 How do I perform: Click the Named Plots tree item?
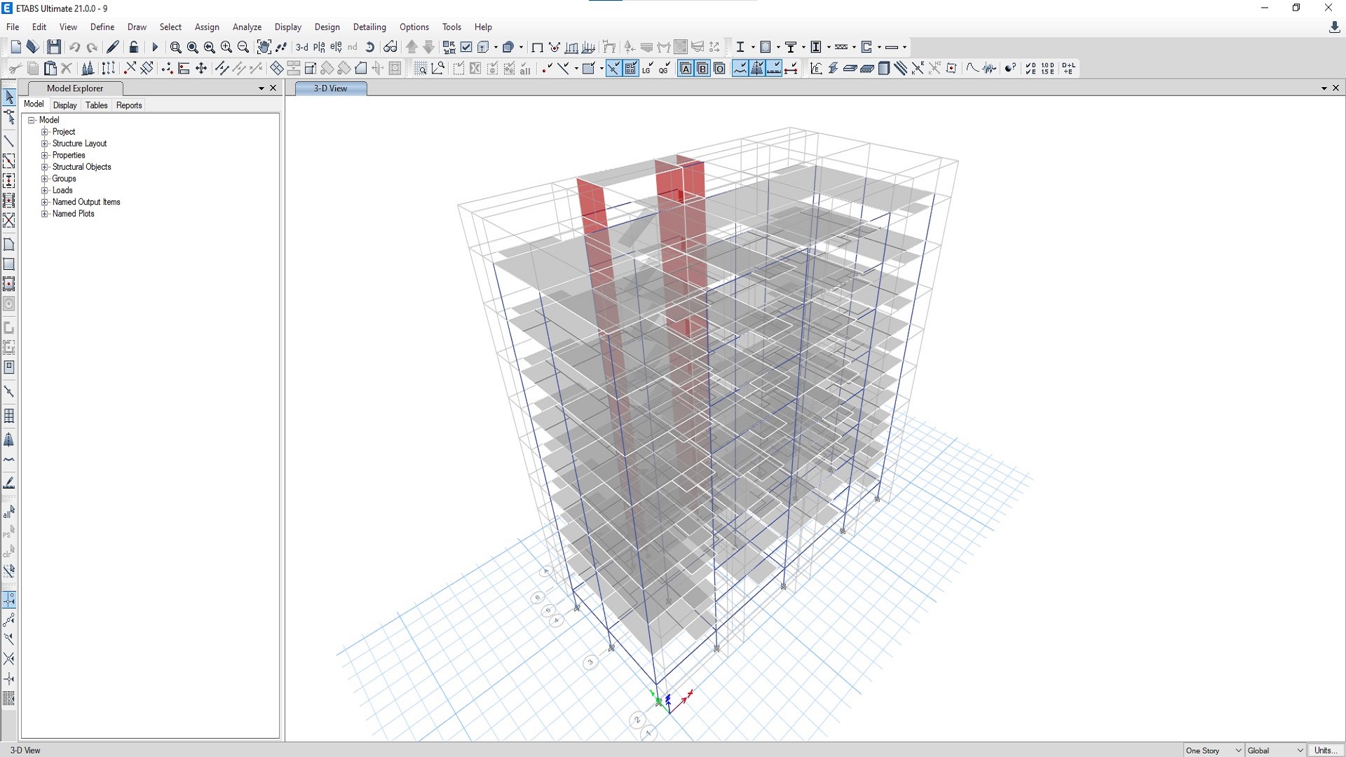[x=73, y=214]
